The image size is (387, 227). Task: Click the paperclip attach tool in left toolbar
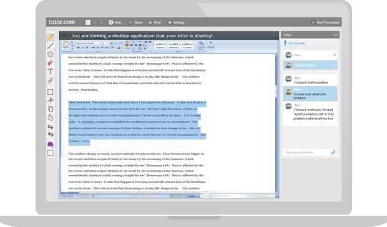coord(50,80)
